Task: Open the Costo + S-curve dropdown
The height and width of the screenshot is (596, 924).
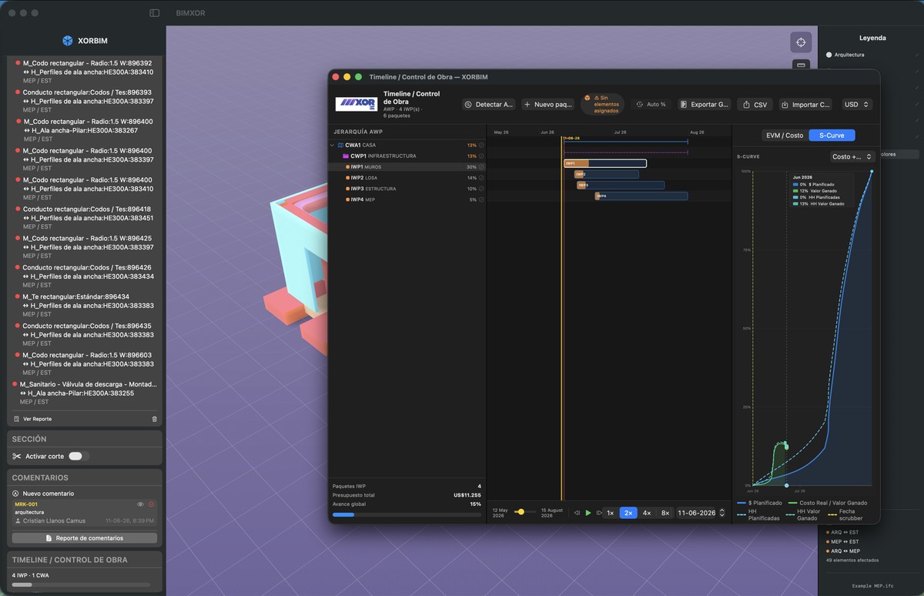Action: pyautogui.click(x=852, y=156)
